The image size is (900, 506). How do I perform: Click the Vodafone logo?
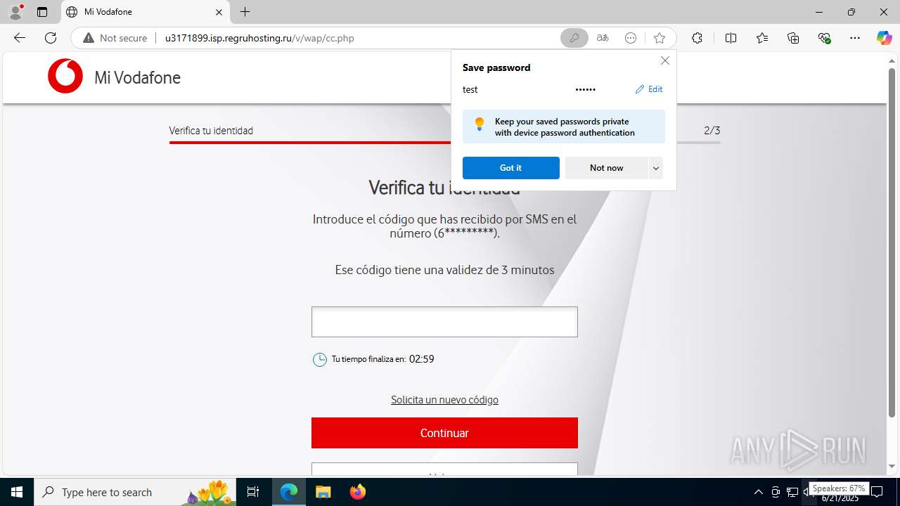65,76
